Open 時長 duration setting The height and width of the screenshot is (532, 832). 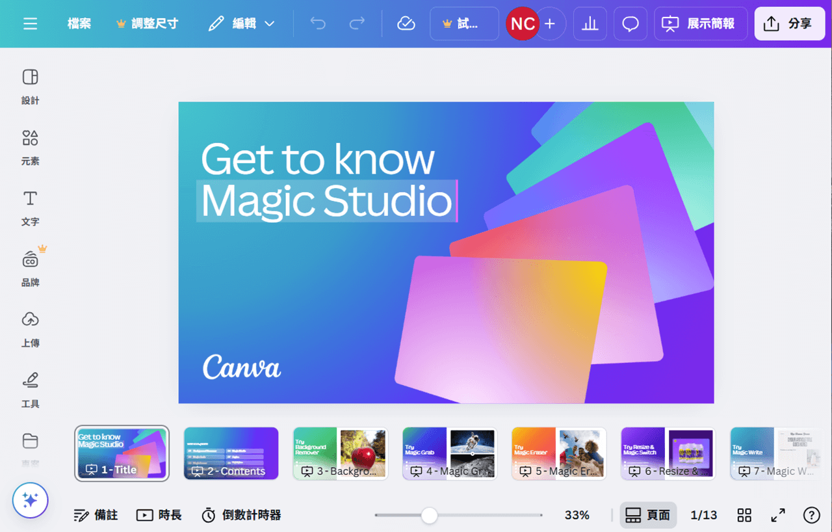(x=159, y=515)
